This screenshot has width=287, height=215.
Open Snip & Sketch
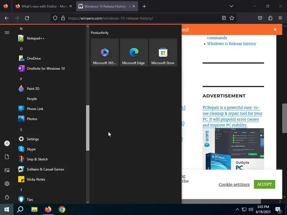(51, 159)
